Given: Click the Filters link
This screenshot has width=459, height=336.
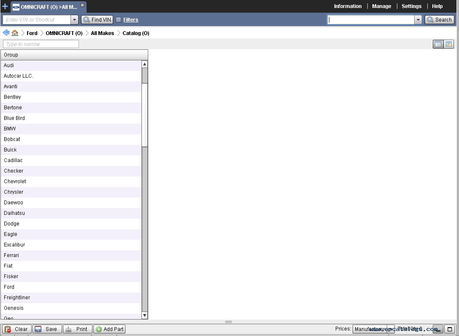Looking at the screenshot, I should [x=130, y=20].
